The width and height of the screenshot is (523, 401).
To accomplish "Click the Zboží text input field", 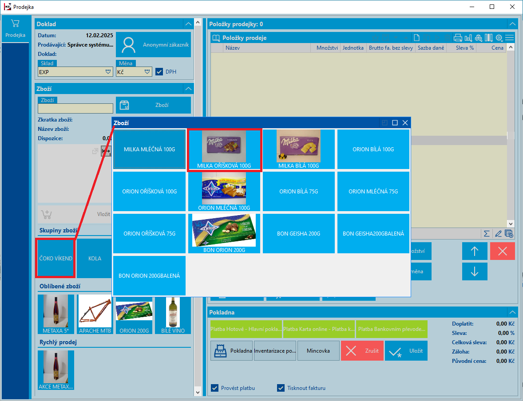I will [75, 108].
